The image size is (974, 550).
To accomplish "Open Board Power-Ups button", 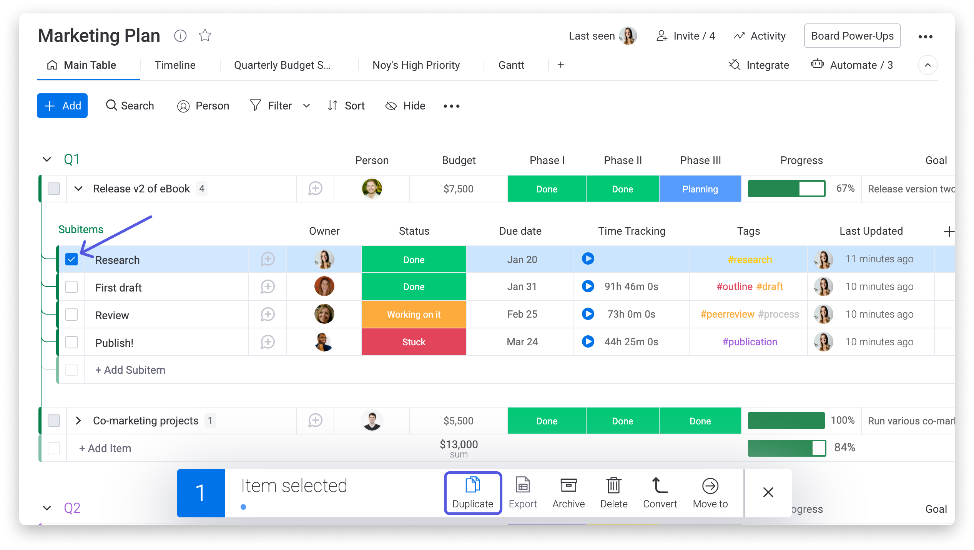I will [x=852, y=36].
